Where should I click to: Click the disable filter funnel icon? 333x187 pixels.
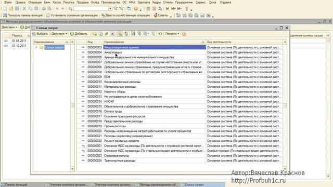pos(152,34)
